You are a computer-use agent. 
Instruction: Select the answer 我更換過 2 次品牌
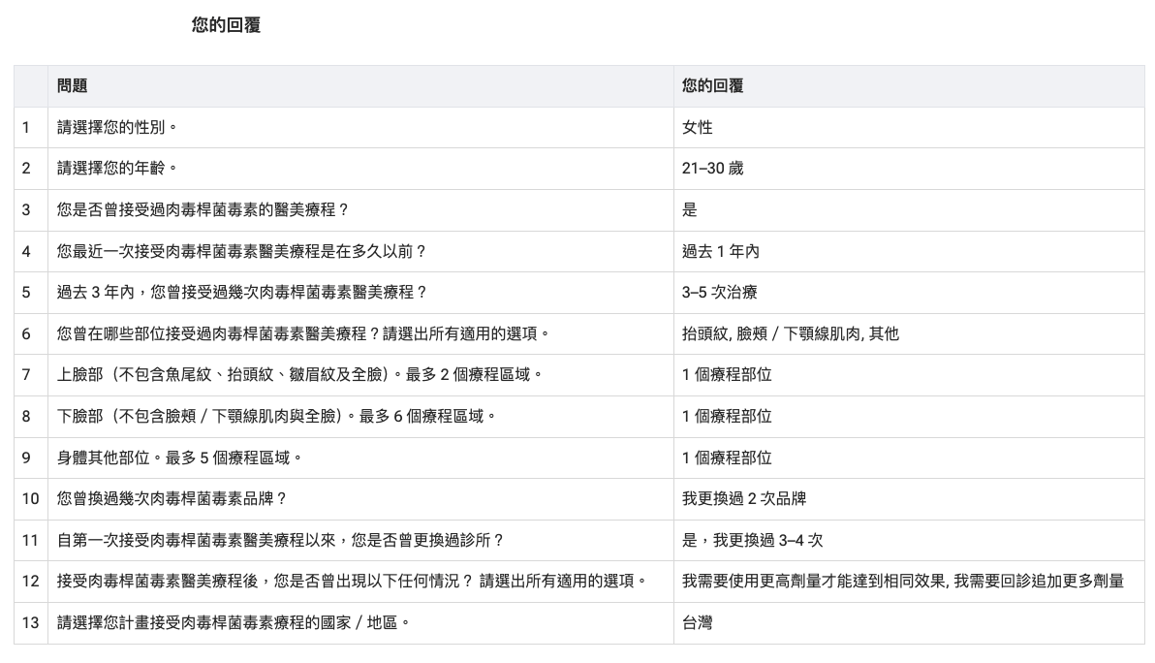[x=744, y=499]
